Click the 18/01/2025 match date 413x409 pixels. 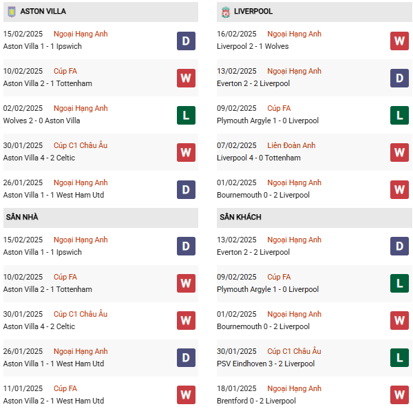point(236,388)
